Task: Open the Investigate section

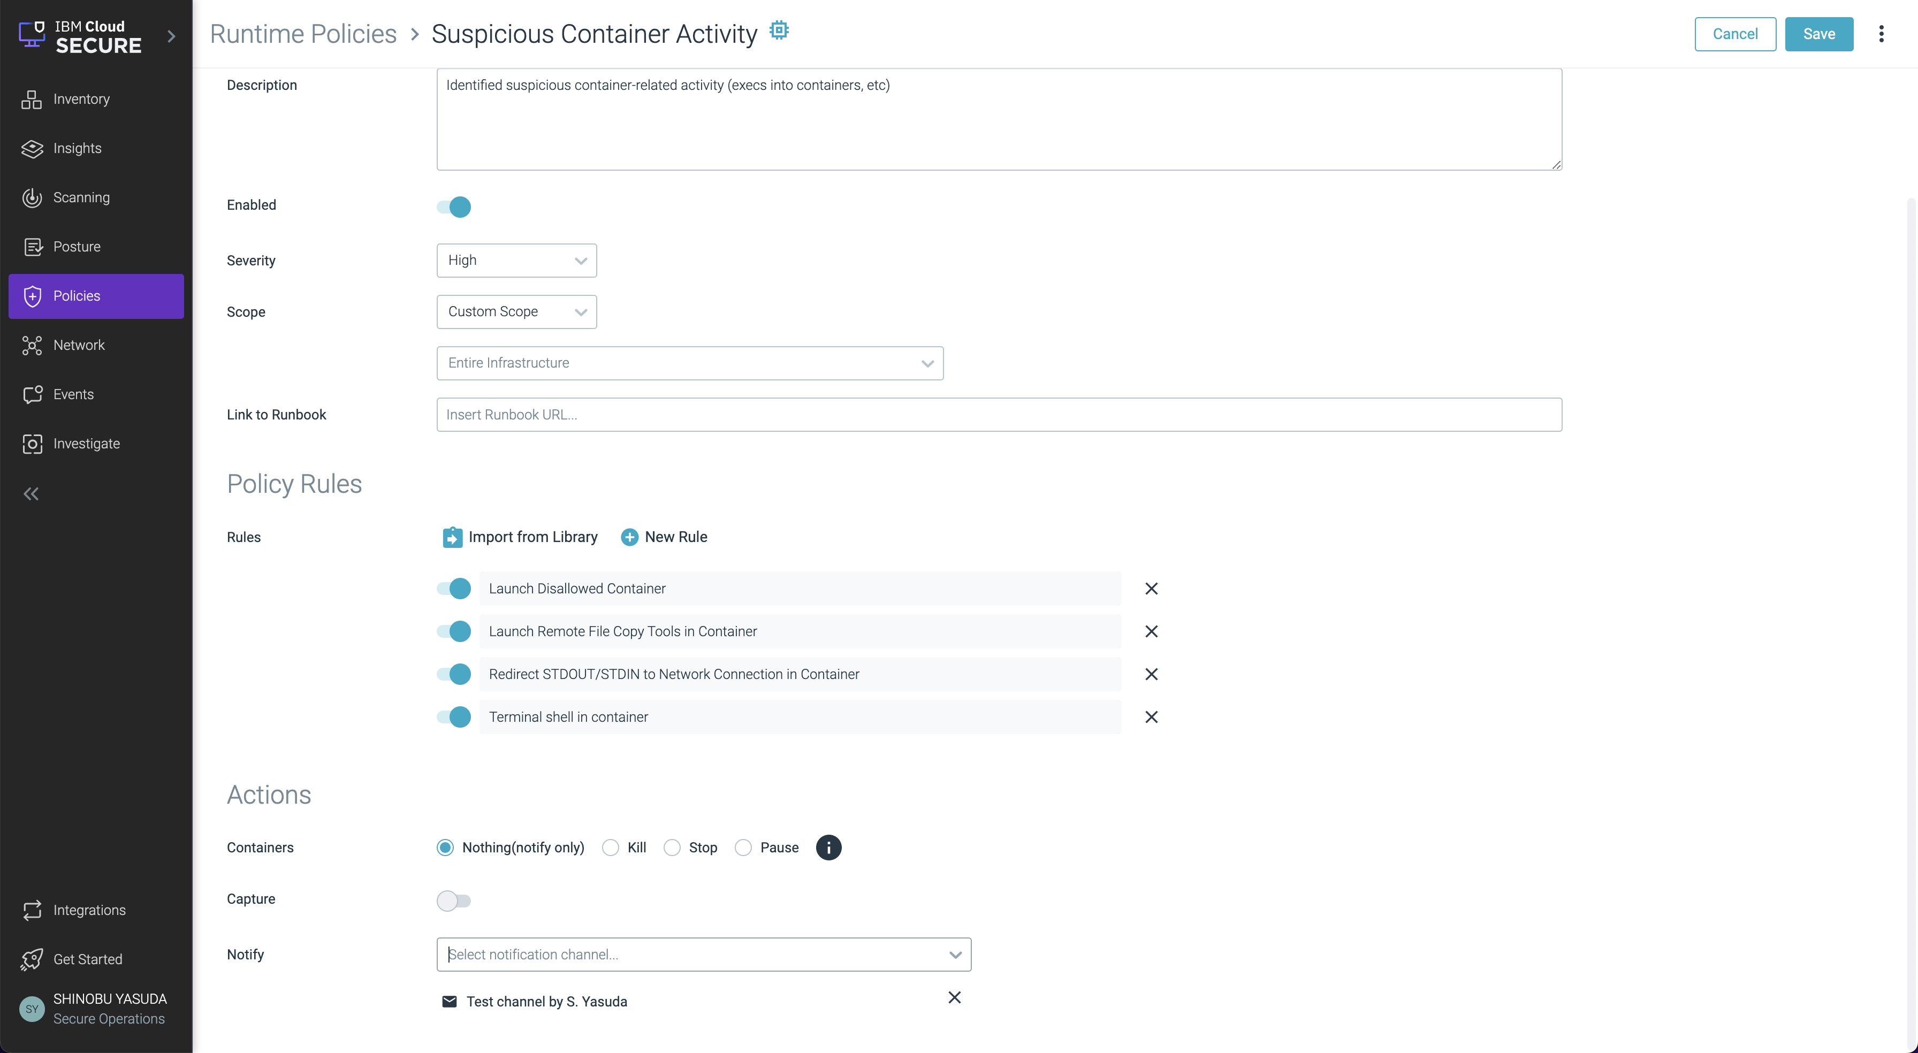Action: coord(86,444)
